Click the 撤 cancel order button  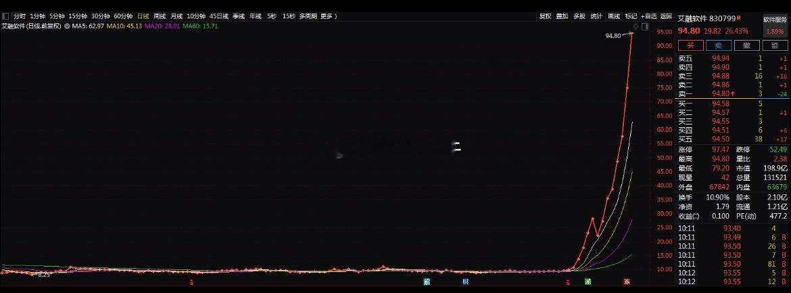click(x=746, y=45)
